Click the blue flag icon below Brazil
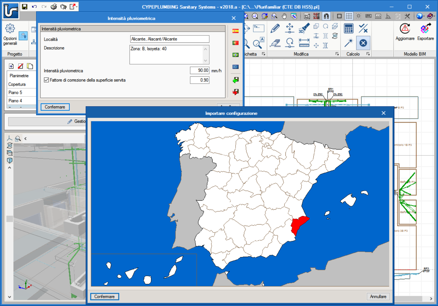The width and height of the screenshot is (438, 306). coord(236,67)
